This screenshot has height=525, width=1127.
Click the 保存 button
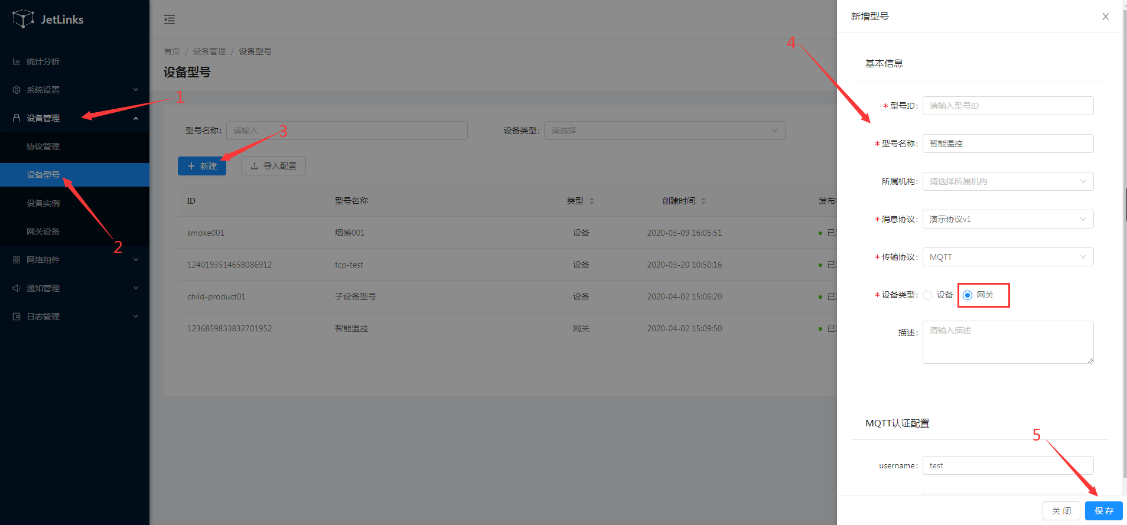(x=1103, y=511)
